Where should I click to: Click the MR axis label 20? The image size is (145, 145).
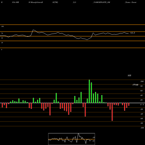point(141,100)
